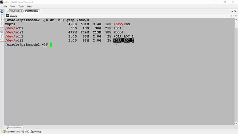
Task: Click /dev/sdh1 in terminal output
Action: tap(14, 36)
